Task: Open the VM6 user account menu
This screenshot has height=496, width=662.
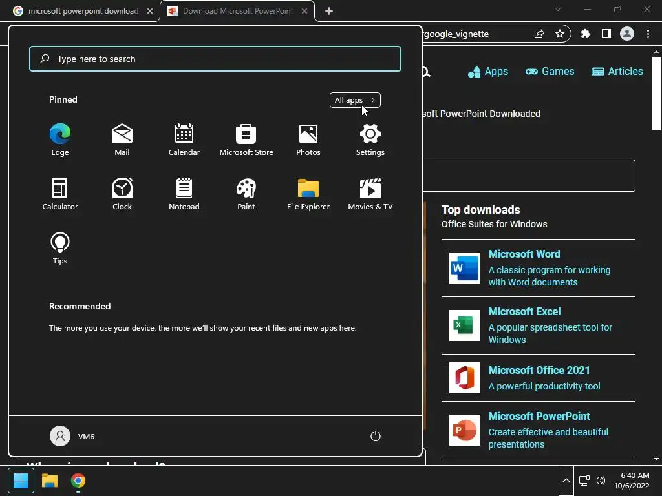Action: tap(72, 436)
